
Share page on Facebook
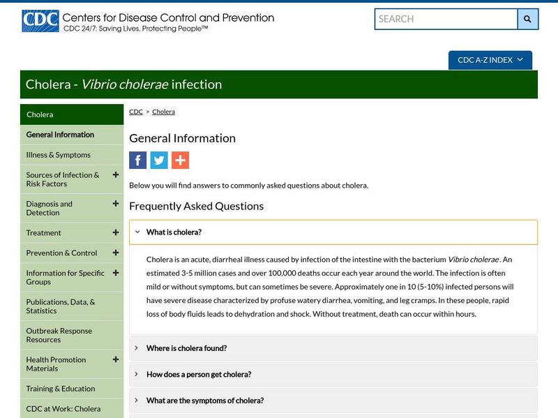(137, 161)
